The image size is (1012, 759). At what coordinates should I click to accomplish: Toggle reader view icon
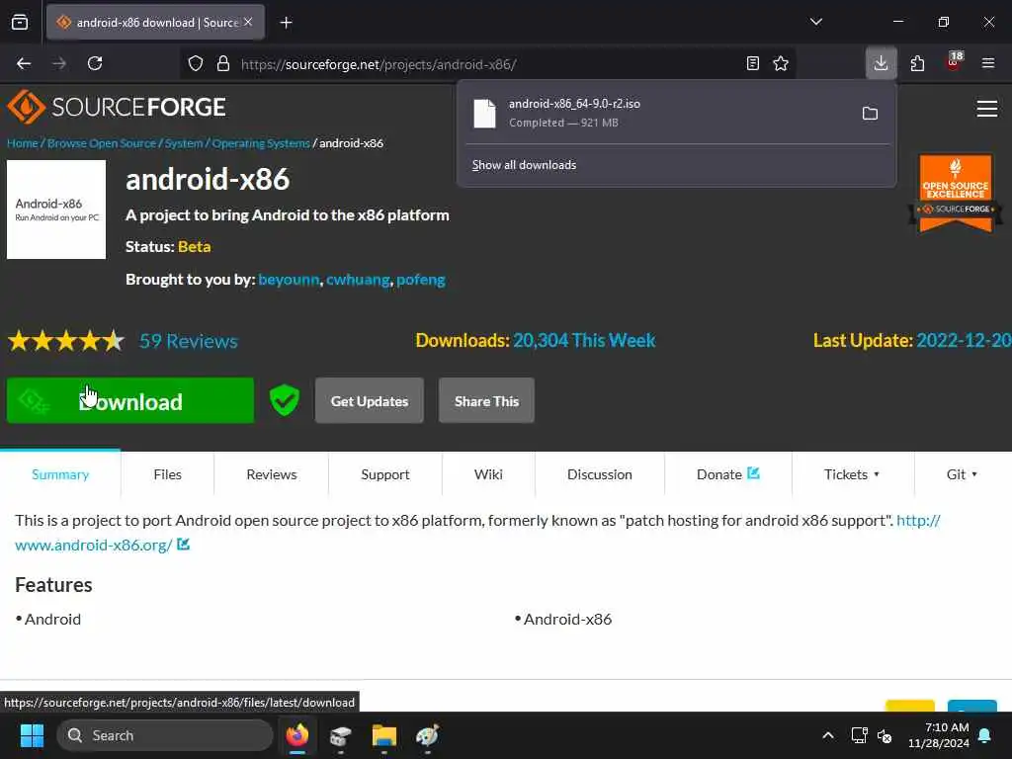[x=752, y=63]
